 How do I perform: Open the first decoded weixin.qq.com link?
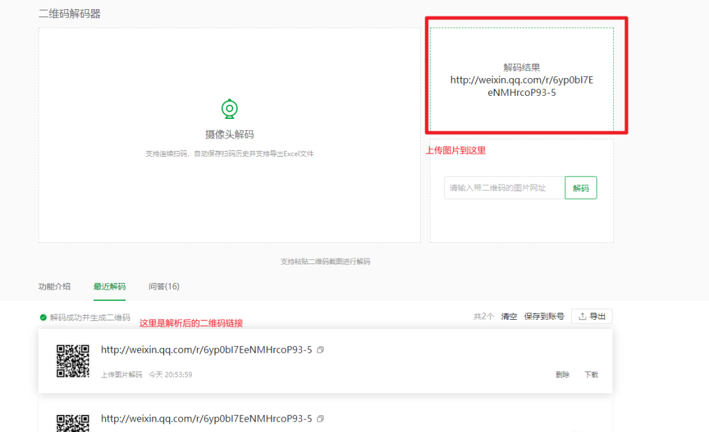pyautogui.click(x=206, y=350)
